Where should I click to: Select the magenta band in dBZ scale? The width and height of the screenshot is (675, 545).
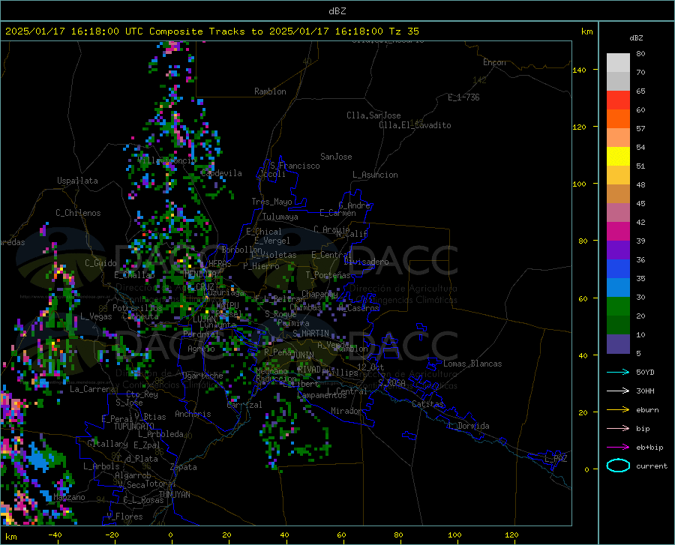pyautogui.click(x=618, y=232)
